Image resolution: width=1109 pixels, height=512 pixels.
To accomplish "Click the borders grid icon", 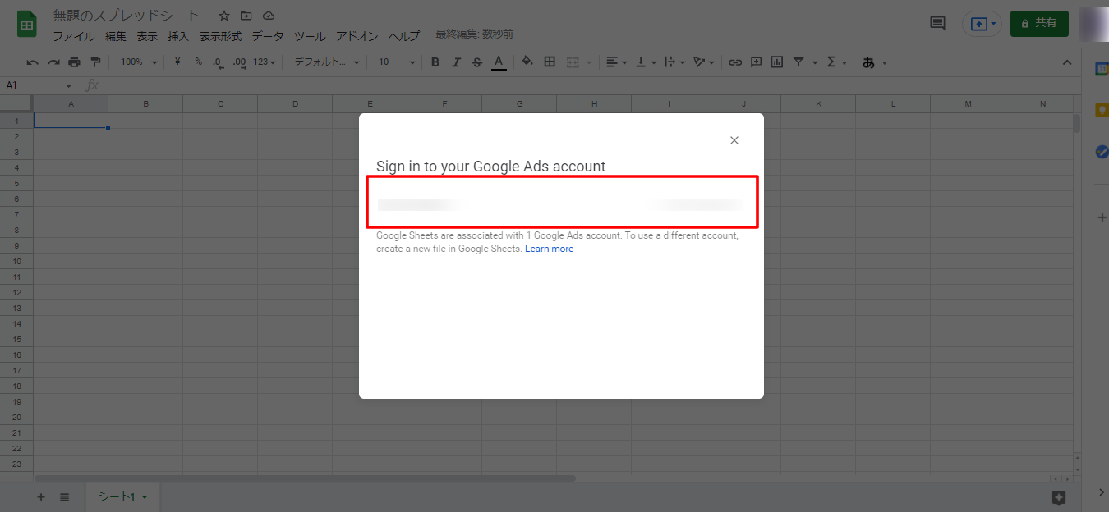I will point(550,62).
